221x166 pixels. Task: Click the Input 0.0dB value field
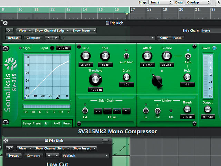click(x=64, y=48)
